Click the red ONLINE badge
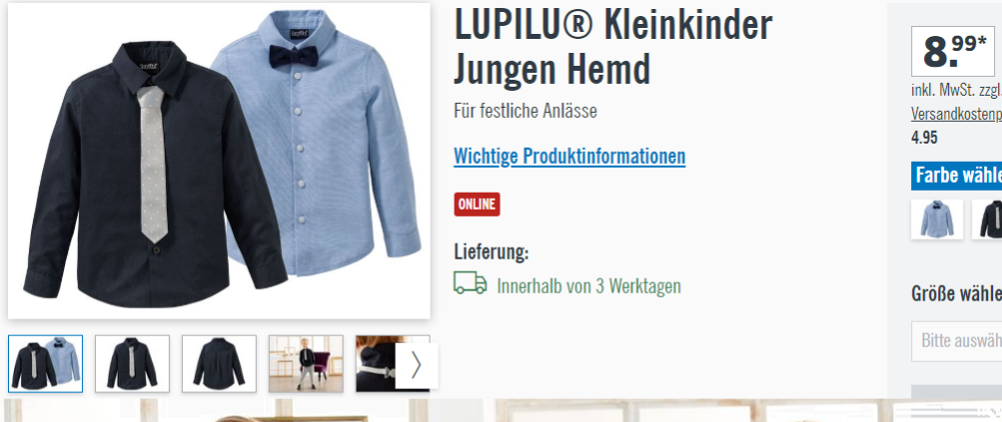 click(477, 205)
